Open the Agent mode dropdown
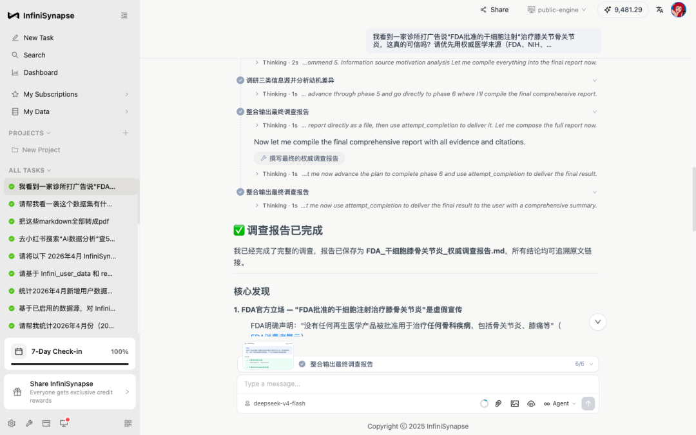Image resolution: width=696 pixels, height=435 pixels. point(560,403)
